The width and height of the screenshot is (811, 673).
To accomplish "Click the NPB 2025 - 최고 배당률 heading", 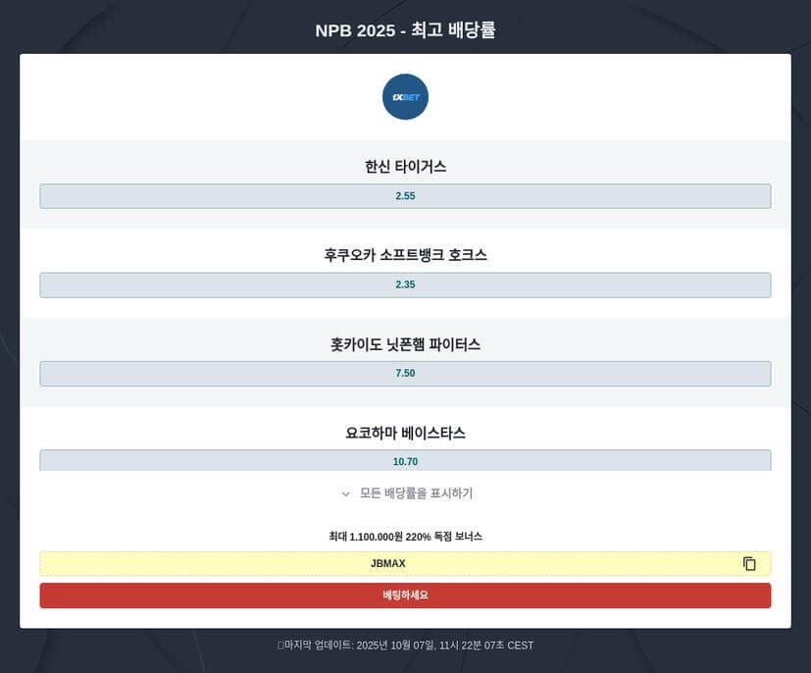I will [405, 30].
